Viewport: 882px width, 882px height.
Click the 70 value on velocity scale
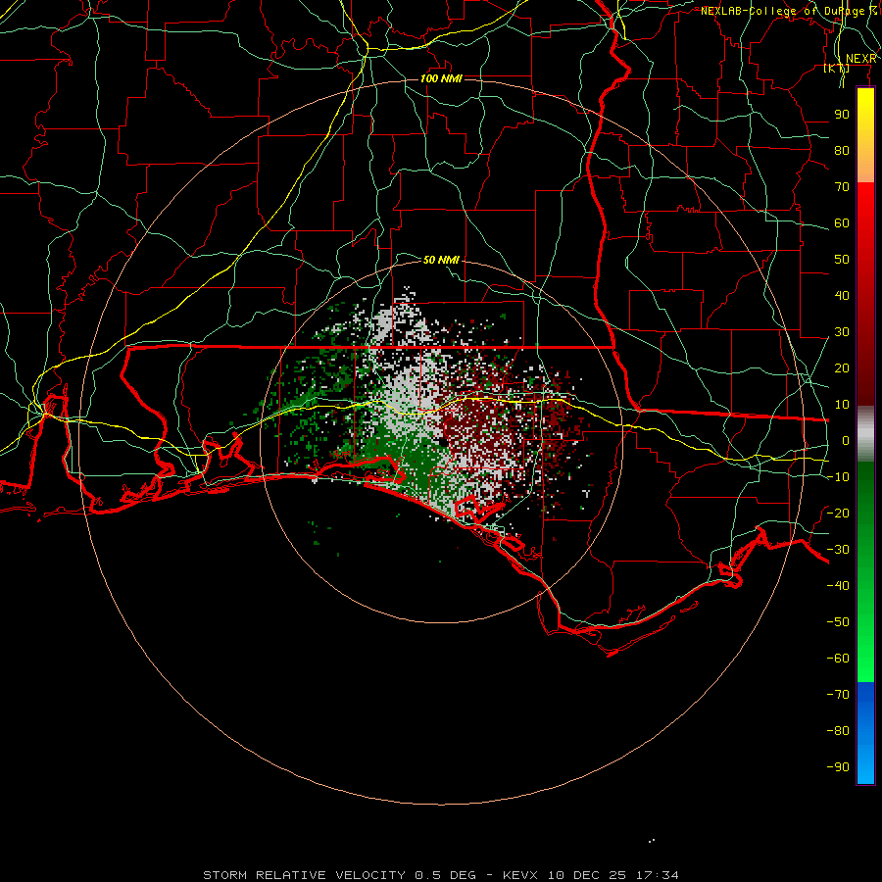(x=842, y=187)
